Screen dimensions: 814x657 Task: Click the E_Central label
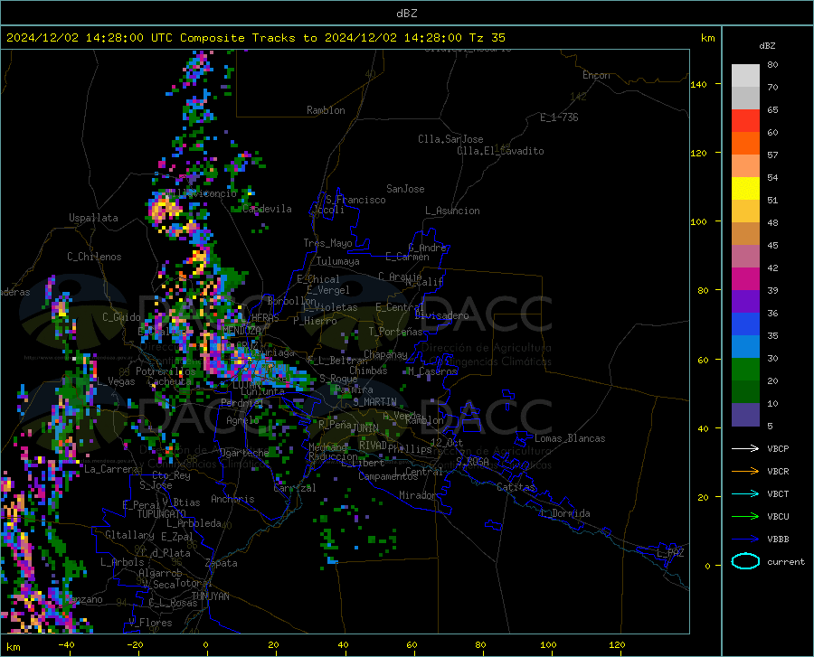click(400, 307)
